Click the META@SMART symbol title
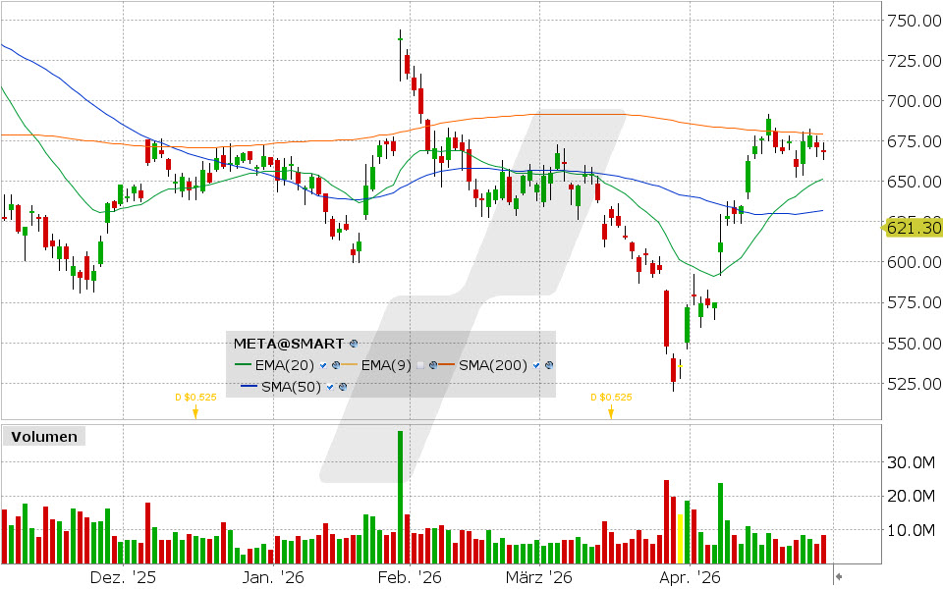The height and width of the screenshot is (589, 943). (x=289, y=344)
